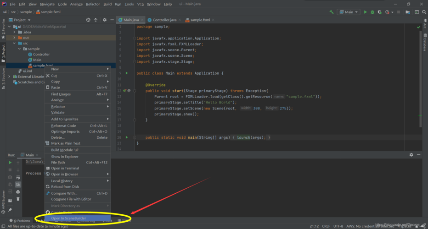Open the Database side panel

point(425,43)
